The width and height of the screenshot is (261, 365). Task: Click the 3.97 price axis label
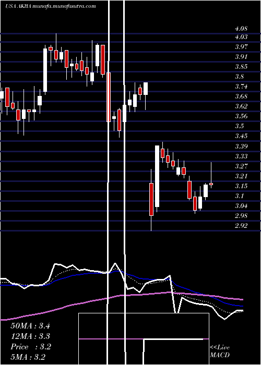(241, 47)
